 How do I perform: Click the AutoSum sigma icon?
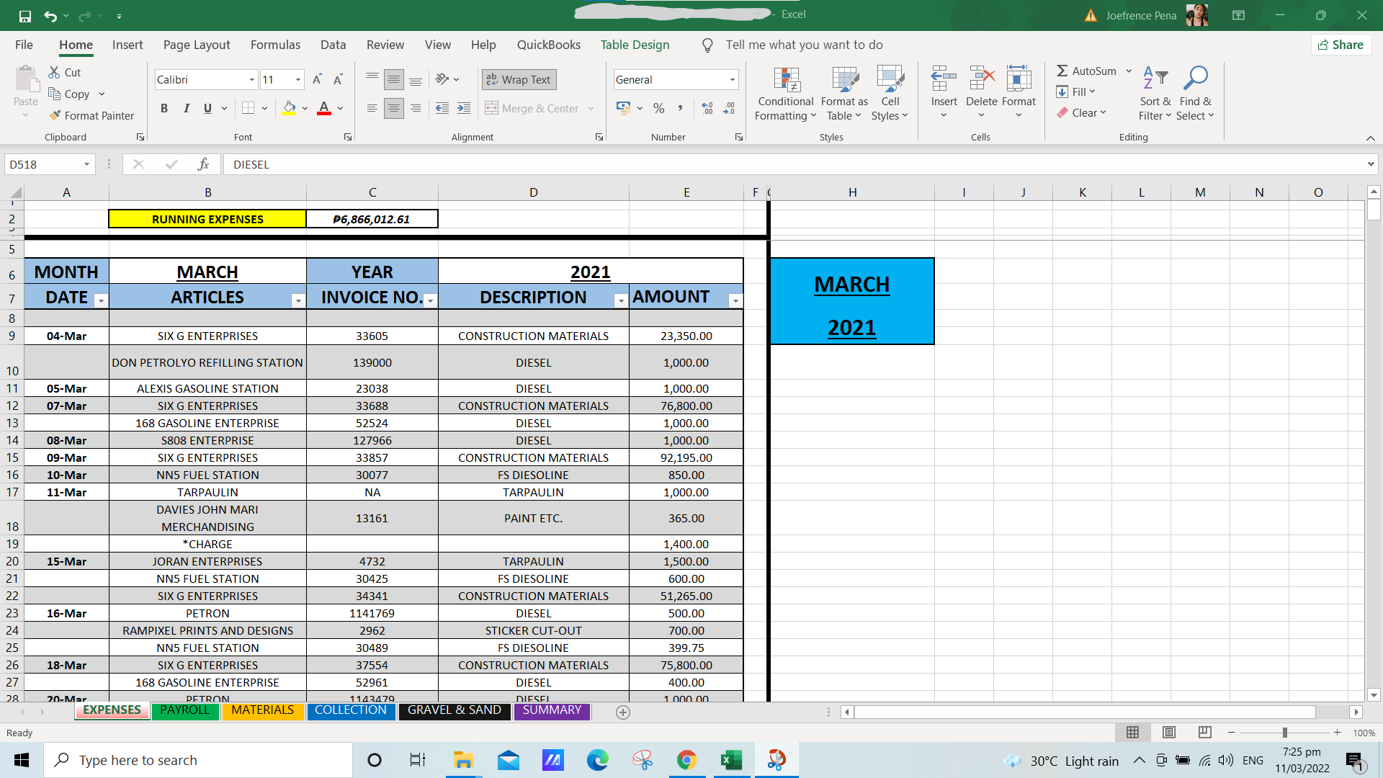click(x=1062, y=71)
